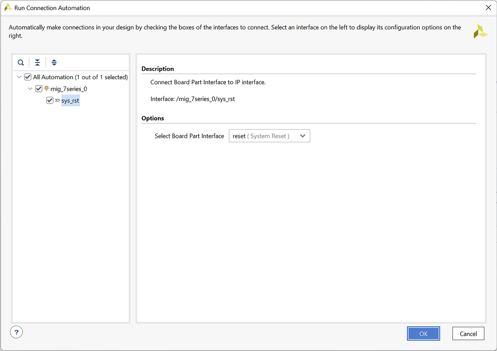Collapse the All Automation tree node
The image size is (497, 351).
pyautogui.click(x=19, y=77)
